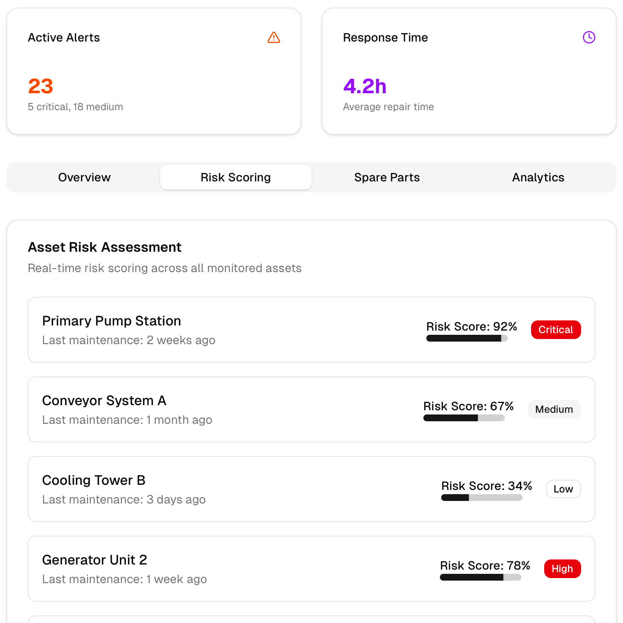Image resolution: width=623 pixels, height=623 pixels.
Task: Click the Active Alerts card title
Action: pos(64,37)
